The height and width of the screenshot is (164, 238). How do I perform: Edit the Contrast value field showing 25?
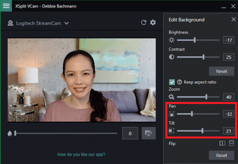tap(229, 57)
